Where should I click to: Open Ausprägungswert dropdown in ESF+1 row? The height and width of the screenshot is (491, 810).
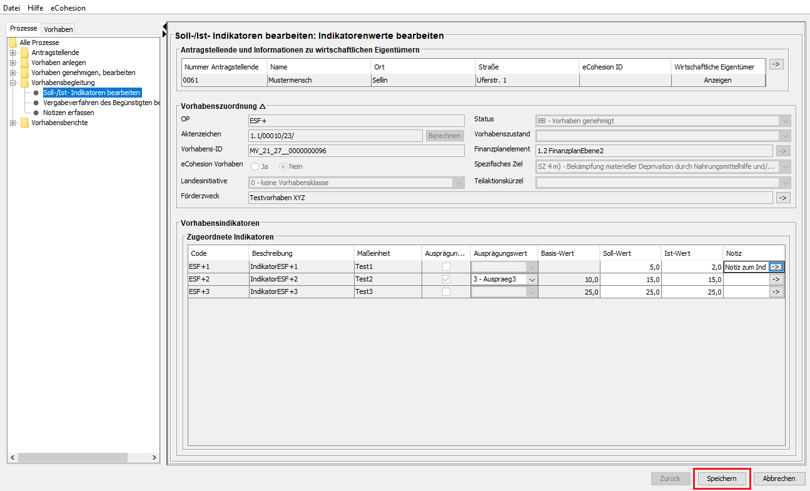[532, 267]
